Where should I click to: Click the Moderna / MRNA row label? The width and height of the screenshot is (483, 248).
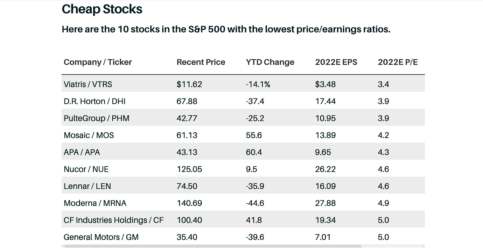coord(95,203)
